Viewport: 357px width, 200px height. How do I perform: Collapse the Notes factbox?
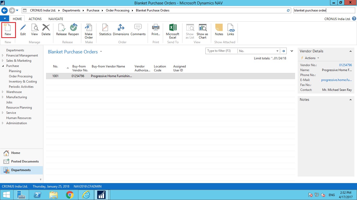coord(350,100)
